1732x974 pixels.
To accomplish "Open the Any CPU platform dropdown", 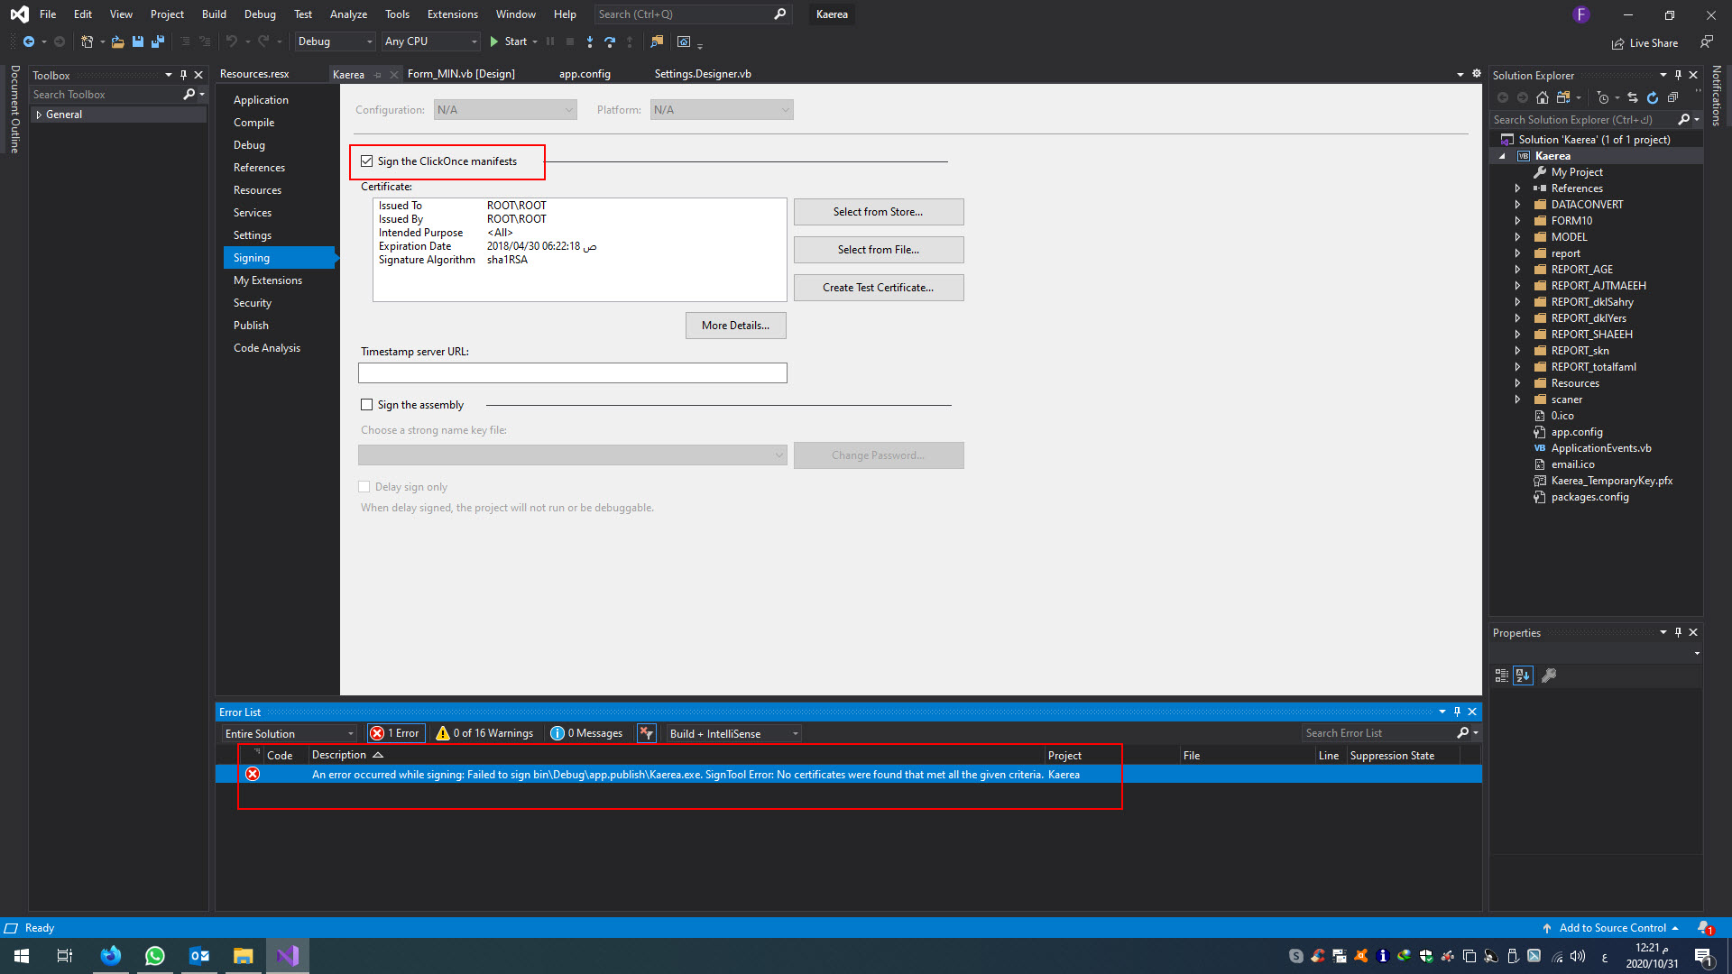I will [430, 41].
